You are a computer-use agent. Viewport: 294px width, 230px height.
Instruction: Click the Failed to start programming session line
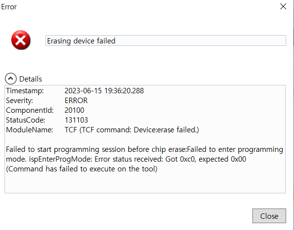pyautogui.click(x=144, y=149)
